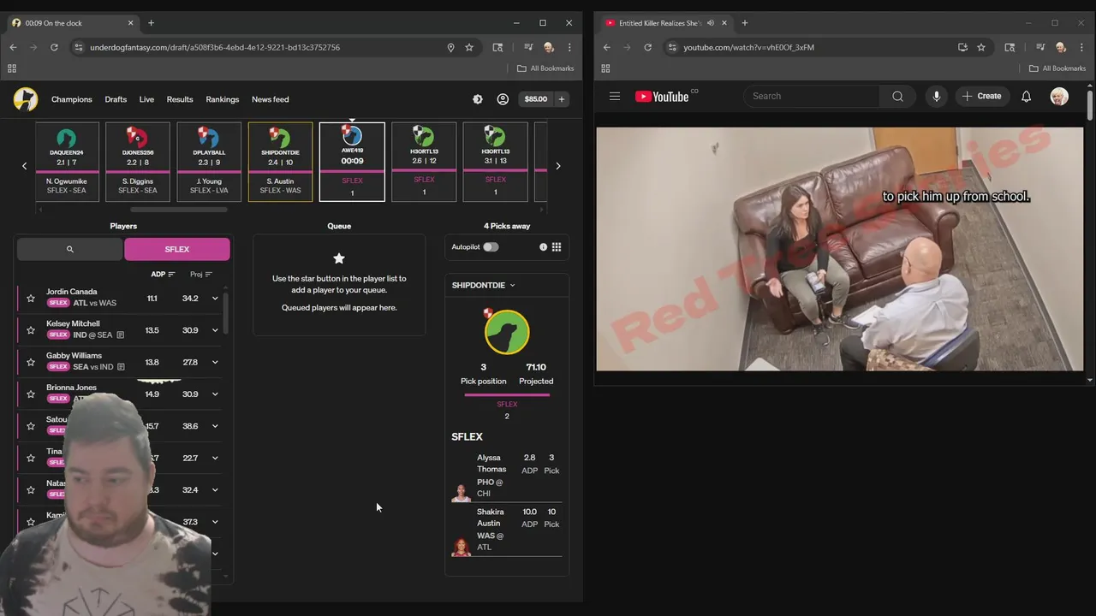Star Jordin Canada to add to queue
This screenshot has height=616, width=1096.
point(31,299)
